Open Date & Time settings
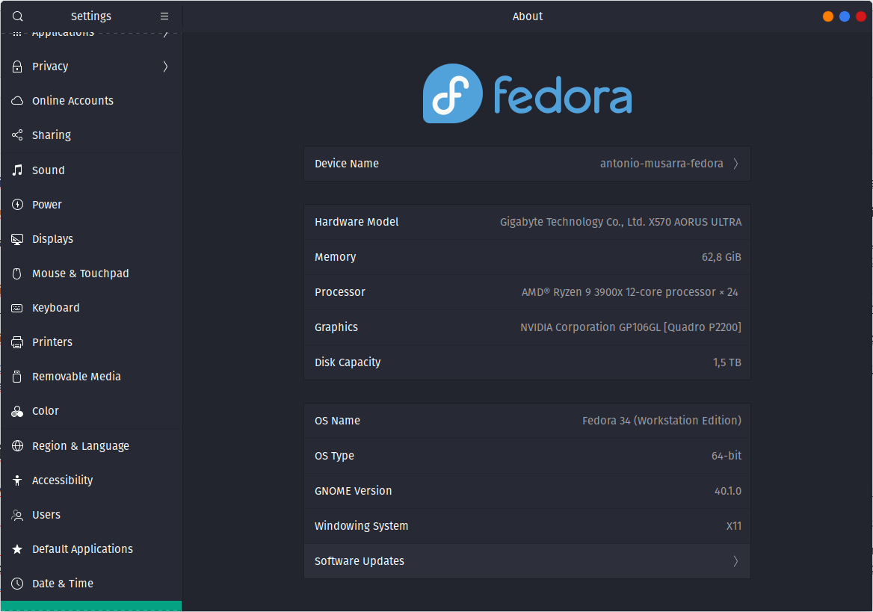Screen dimensions: 873x612 [x=91, y=583]
